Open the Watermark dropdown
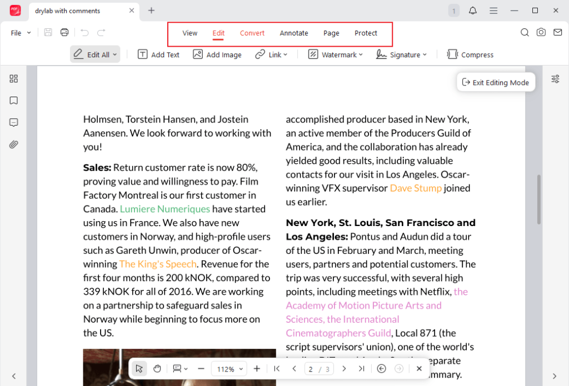Image resolution: width=569 pixels, height=386 pixels. coord(335,54)
